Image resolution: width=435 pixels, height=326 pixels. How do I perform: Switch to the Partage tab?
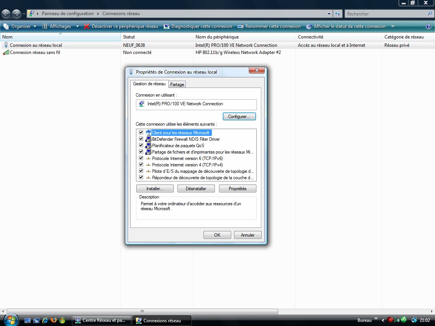point(177,85)
